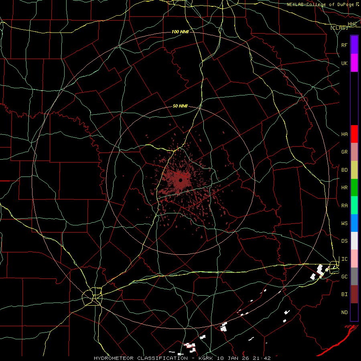Click the purple RF color swatch
This screenshot has height=361, width=361.
click(354, 45)
